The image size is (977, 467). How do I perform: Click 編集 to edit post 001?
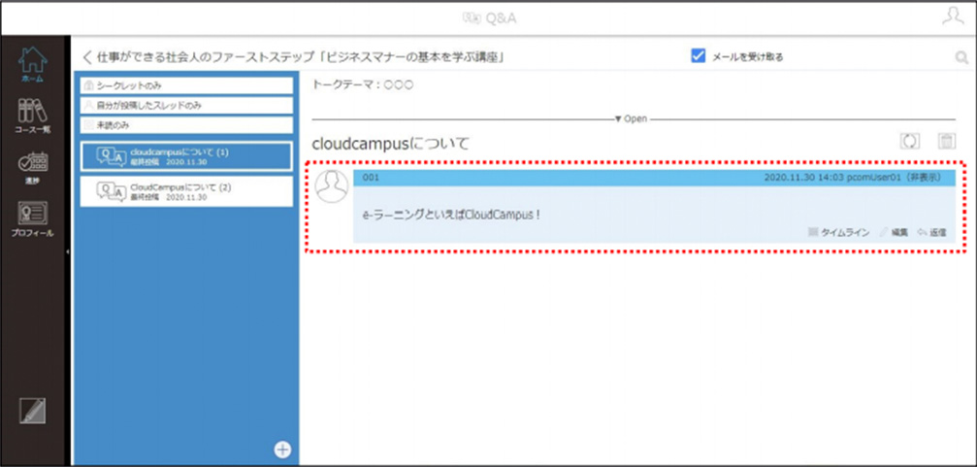(x=894, y=233)
